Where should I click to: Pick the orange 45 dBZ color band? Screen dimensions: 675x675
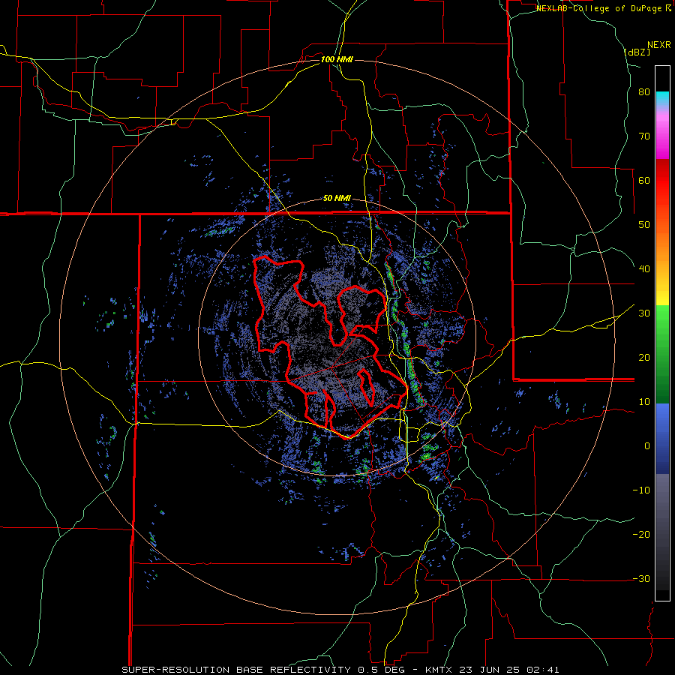point(662,247)
